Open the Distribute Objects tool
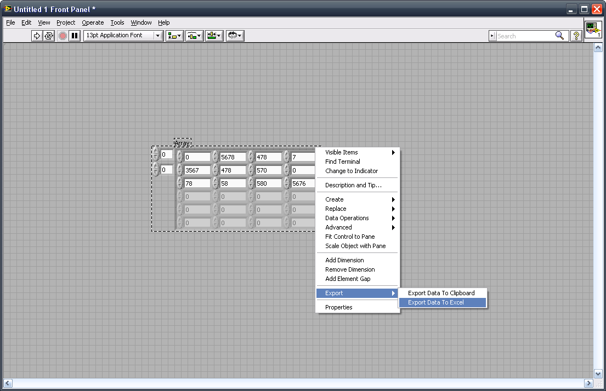 [194, 36]
